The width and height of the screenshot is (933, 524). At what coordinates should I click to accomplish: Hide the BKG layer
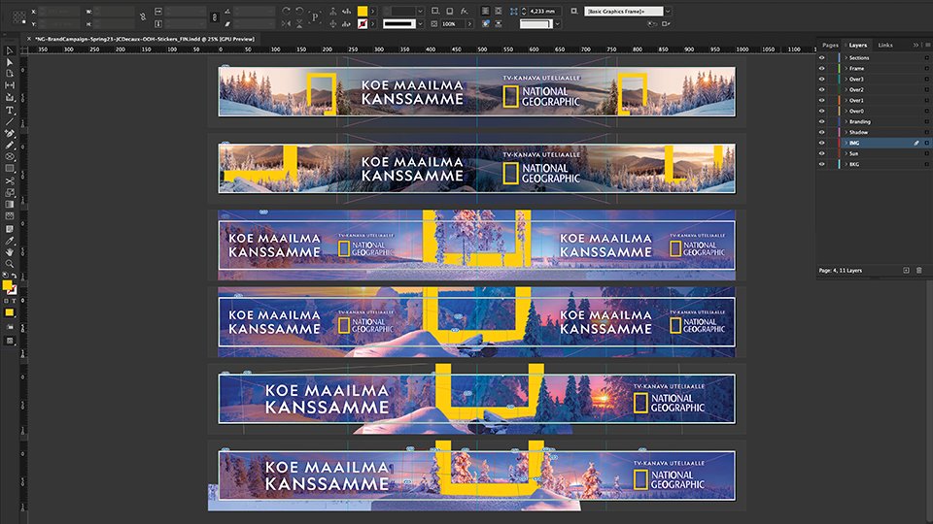pyautogui.click(x=822, y=164)
